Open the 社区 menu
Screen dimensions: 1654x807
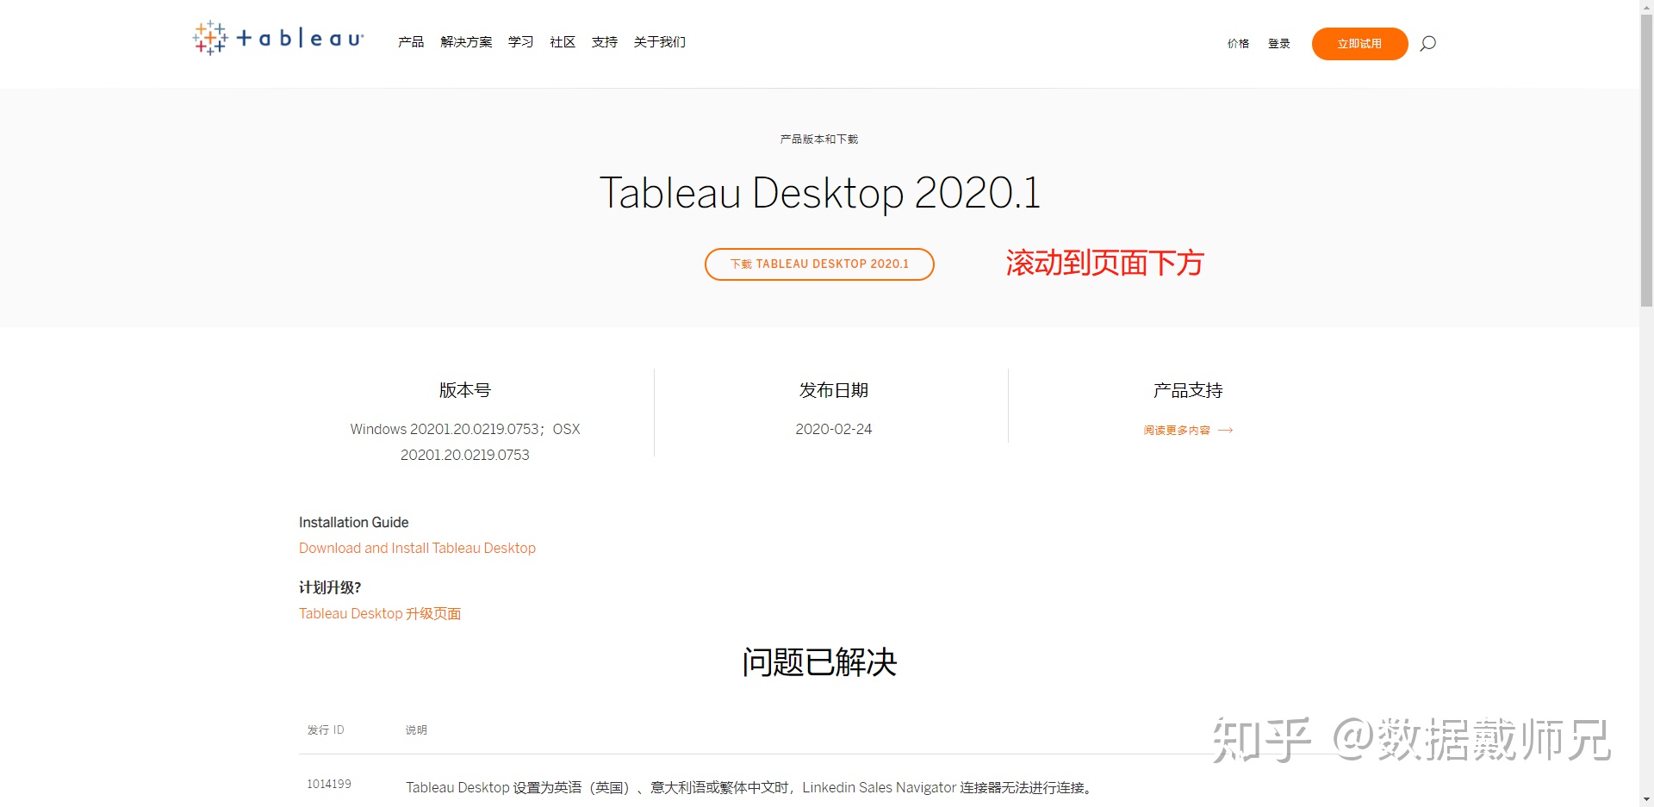point(563,41)
